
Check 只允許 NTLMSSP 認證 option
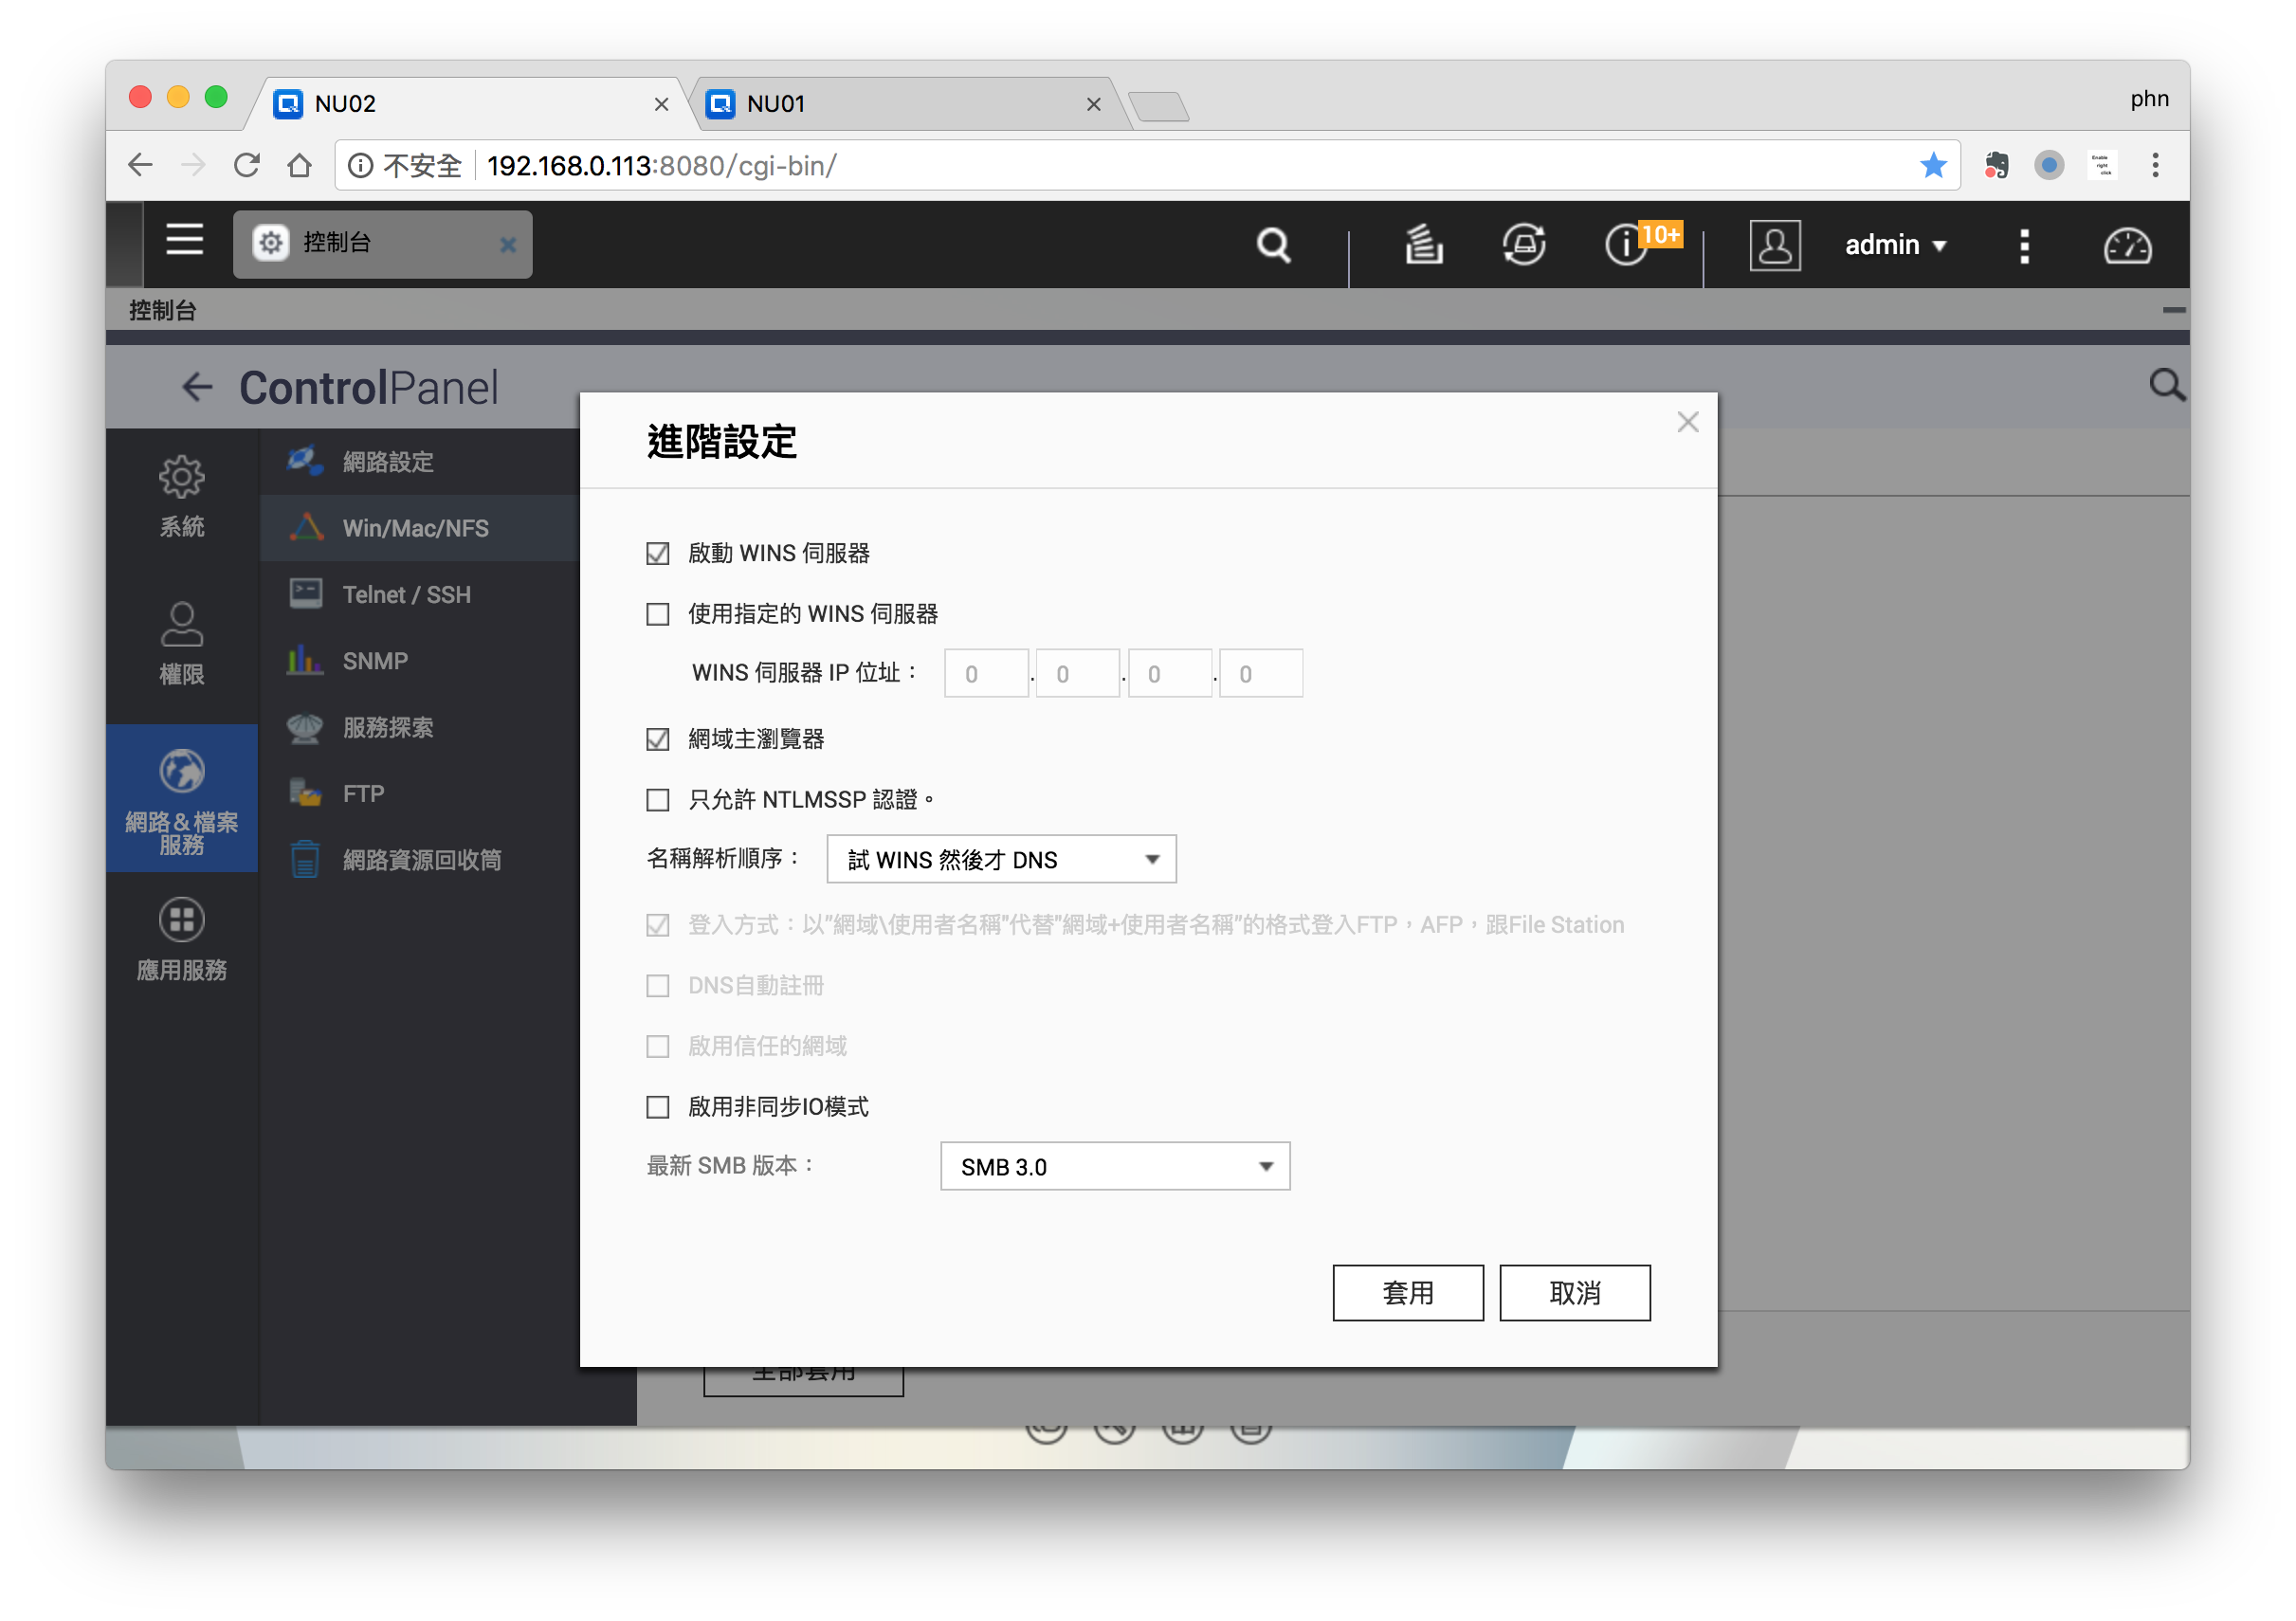[x=657, y=800]
